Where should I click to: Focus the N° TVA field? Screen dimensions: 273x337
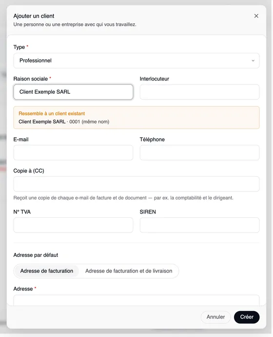[x=73, y=225]
